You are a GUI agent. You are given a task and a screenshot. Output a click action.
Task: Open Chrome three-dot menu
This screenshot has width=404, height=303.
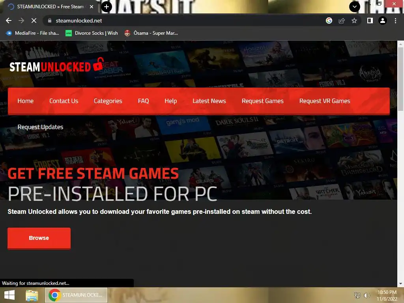[395, 21]
